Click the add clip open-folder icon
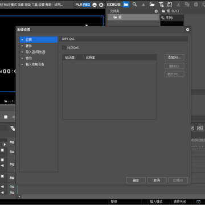The height and width of the screenshot is (205, 205). [152, 5]
